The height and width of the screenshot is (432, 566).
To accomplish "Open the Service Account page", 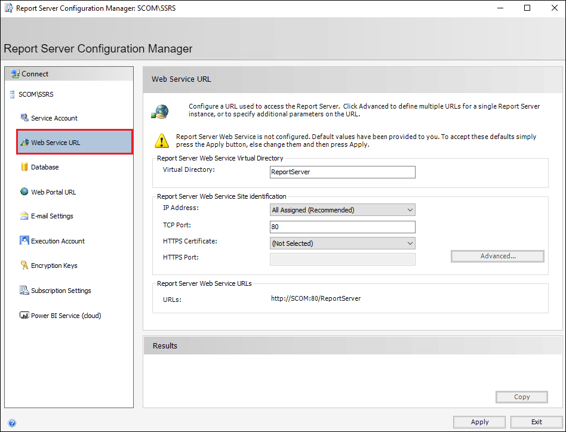I will (54, 118).
